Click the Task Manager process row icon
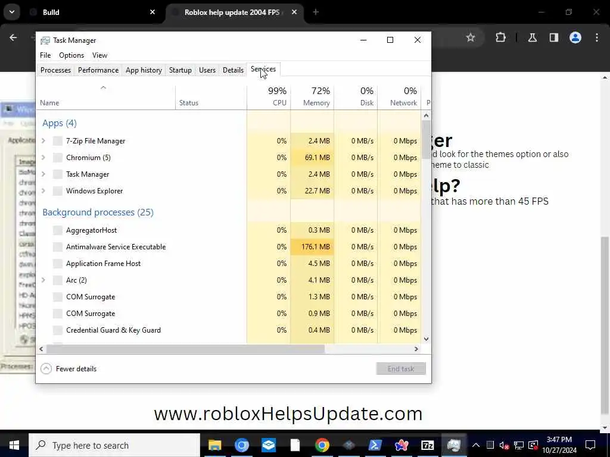Image resolution: width=610 pixels, height=457 pixels. pos(58,174)
